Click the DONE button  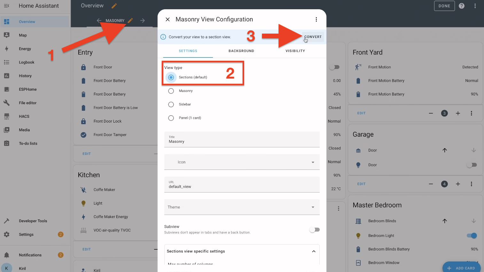[444, 6]
